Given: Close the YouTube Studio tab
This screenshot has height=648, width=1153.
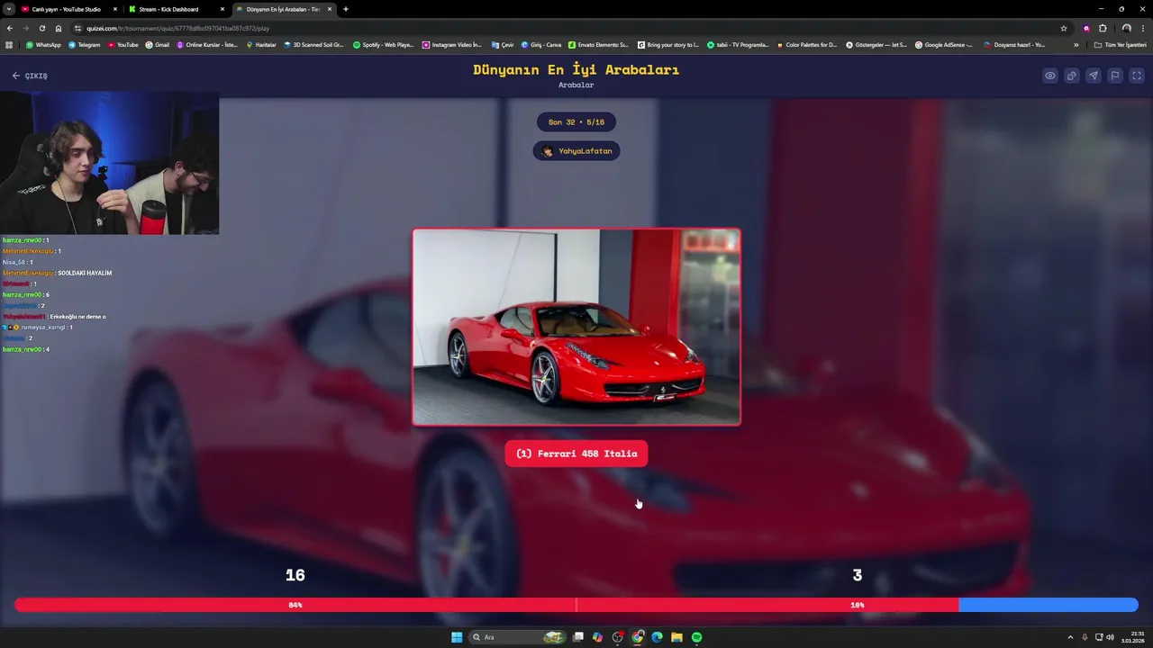Looking at the screenshot, I should coord(115,9).
